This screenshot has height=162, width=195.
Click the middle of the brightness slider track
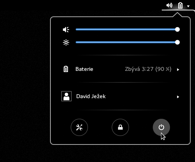pos(128,42)
